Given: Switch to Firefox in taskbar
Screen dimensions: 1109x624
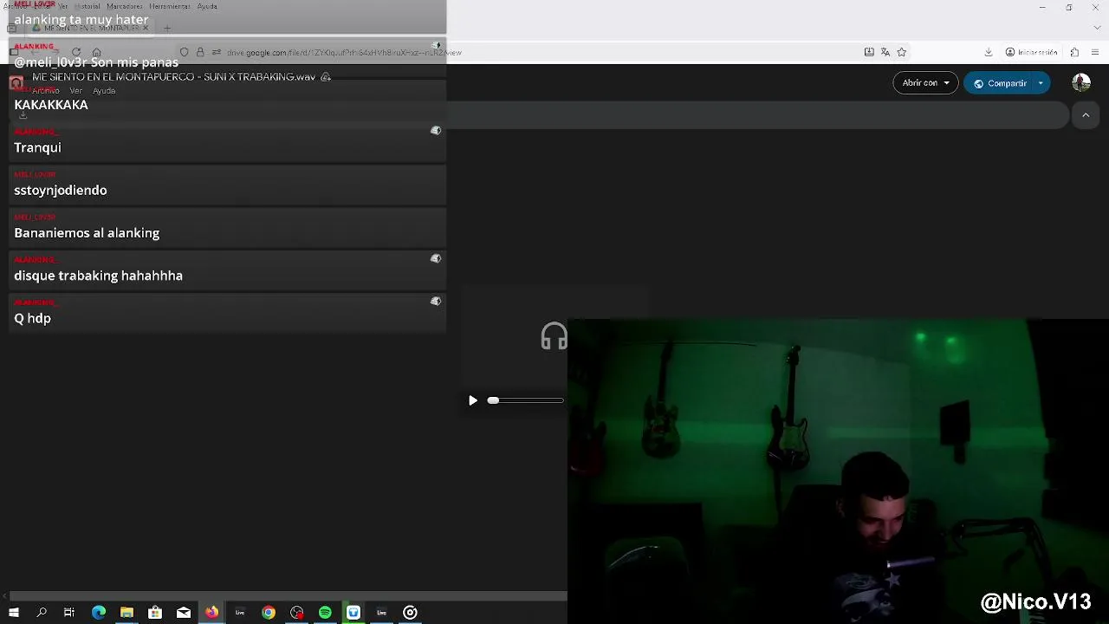Looking at the screenshot, I should (x=211, y=613).
